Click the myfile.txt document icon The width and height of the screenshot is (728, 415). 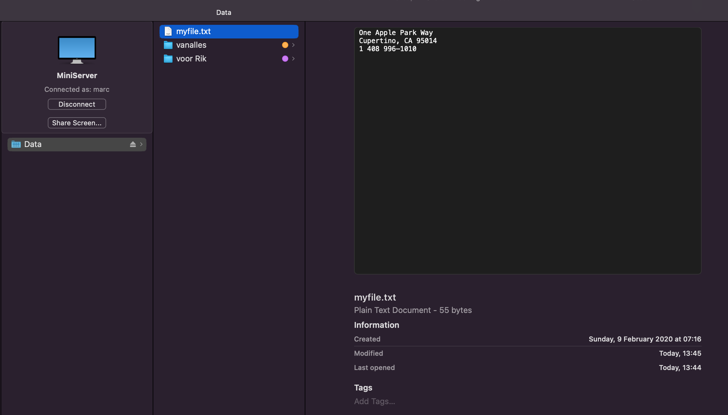(168, 31)
